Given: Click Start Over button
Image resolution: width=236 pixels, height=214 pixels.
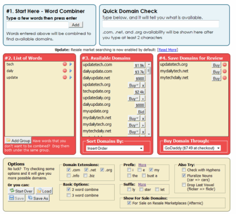Looking at the screenshot, I should pyautogui.click(x=21, y=191).
